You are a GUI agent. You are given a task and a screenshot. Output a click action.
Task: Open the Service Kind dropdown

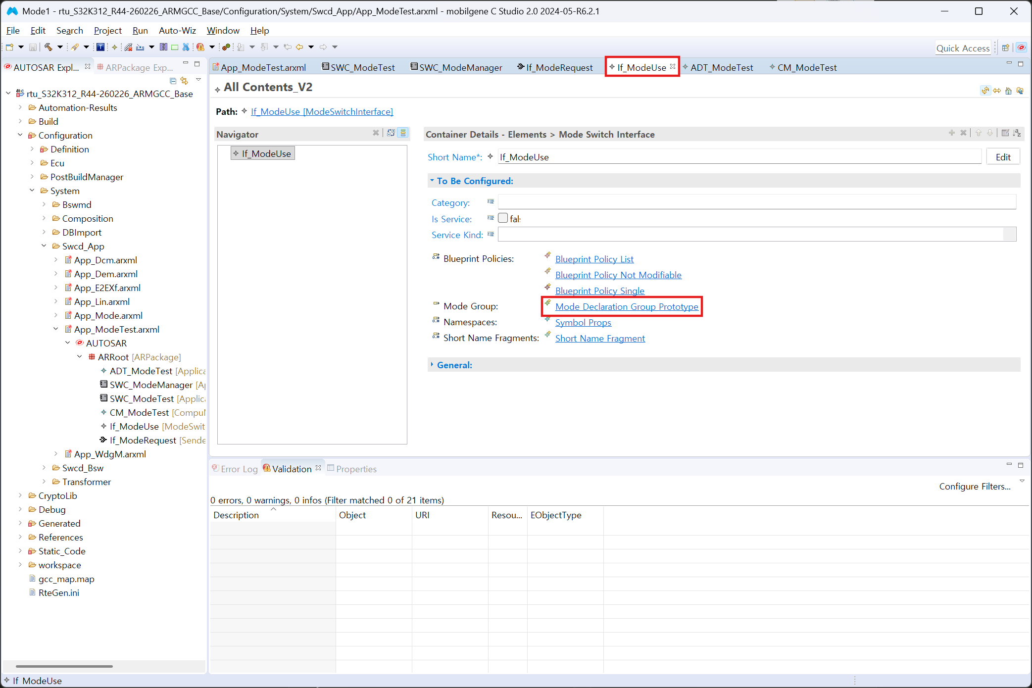pyautogui.click(x=1010, y=235)
